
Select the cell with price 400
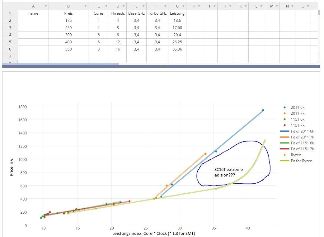[x=68, y=42]
